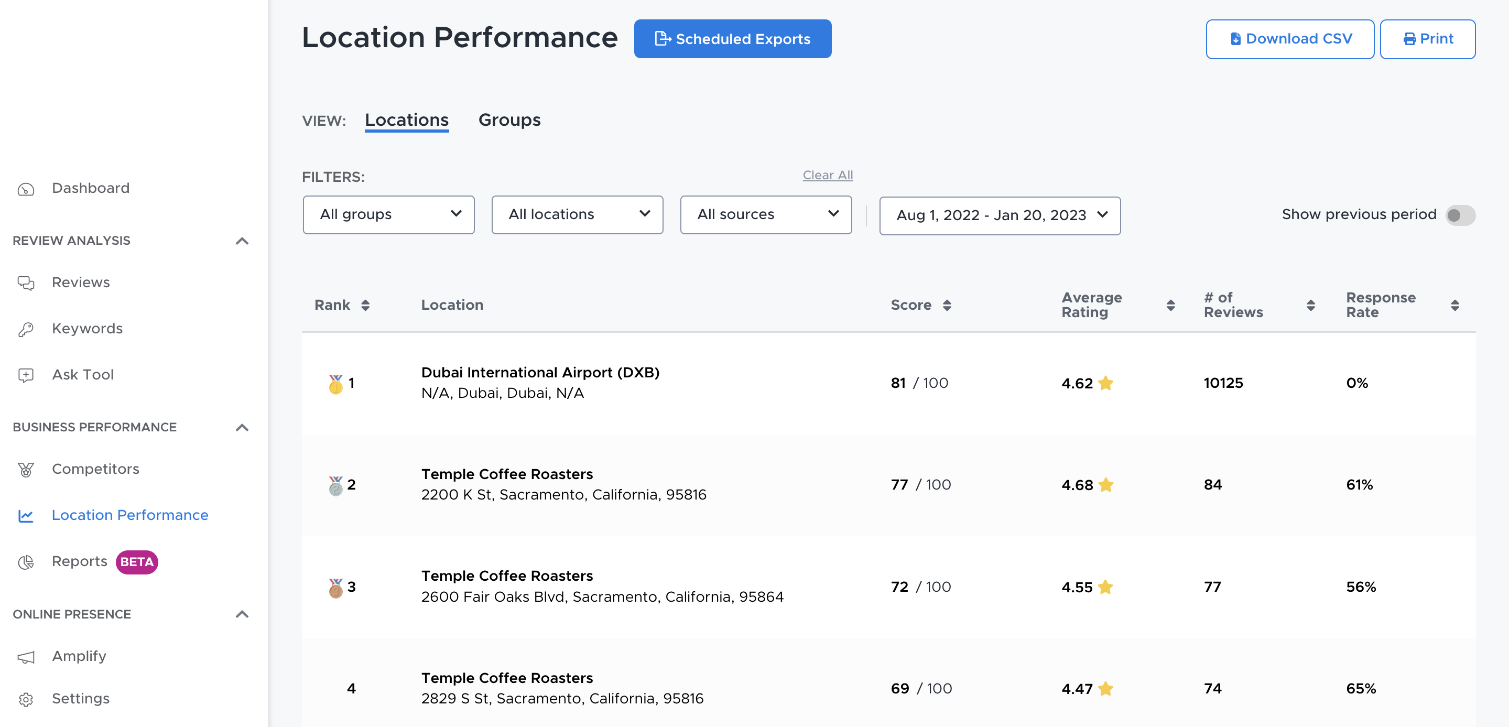Collapse the Review Analysis section
1509x727 pixels.
[x=242, y=241]
